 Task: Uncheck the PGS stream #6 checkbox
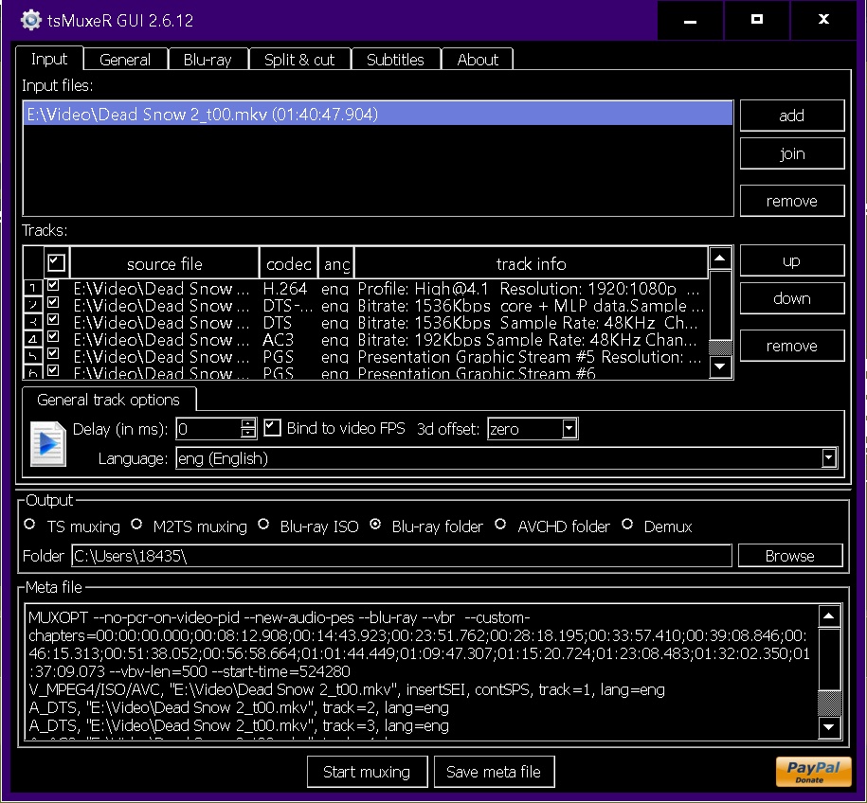pyautogui.click(x=53, y=370)
